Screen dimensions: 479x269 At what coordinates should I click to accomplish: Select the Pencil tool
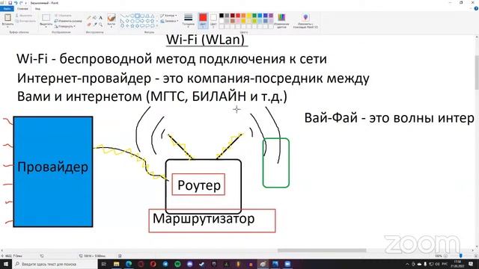coord(89,18)
